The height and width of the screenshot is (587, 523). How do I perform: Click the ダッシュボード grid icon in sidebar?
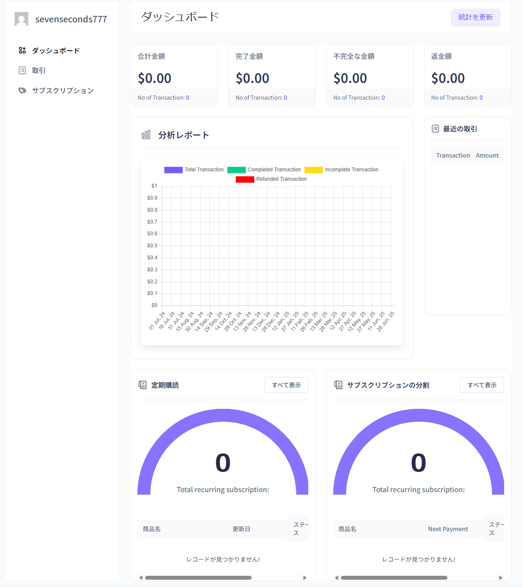(22, 51)
